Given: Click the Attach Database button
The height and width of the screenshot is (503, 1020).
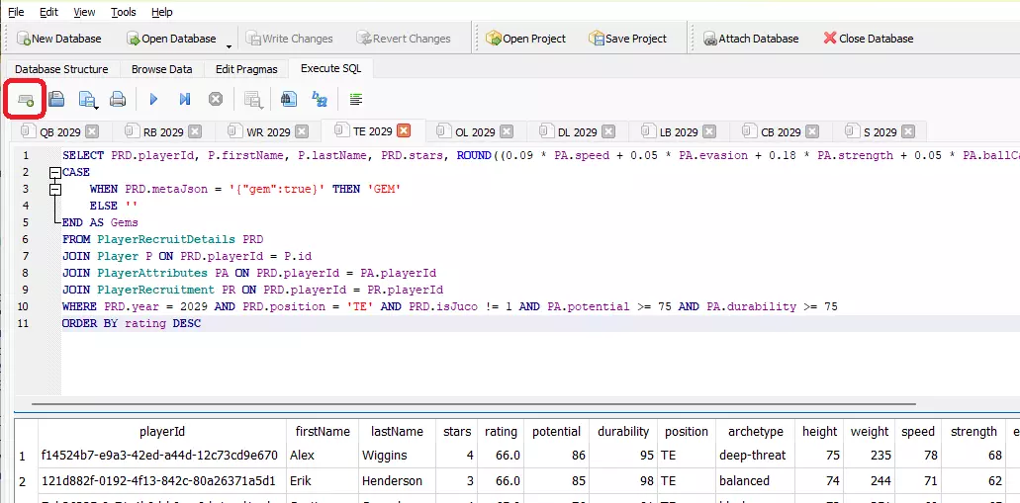Looking at the screenshot, I should pos(751,39).
